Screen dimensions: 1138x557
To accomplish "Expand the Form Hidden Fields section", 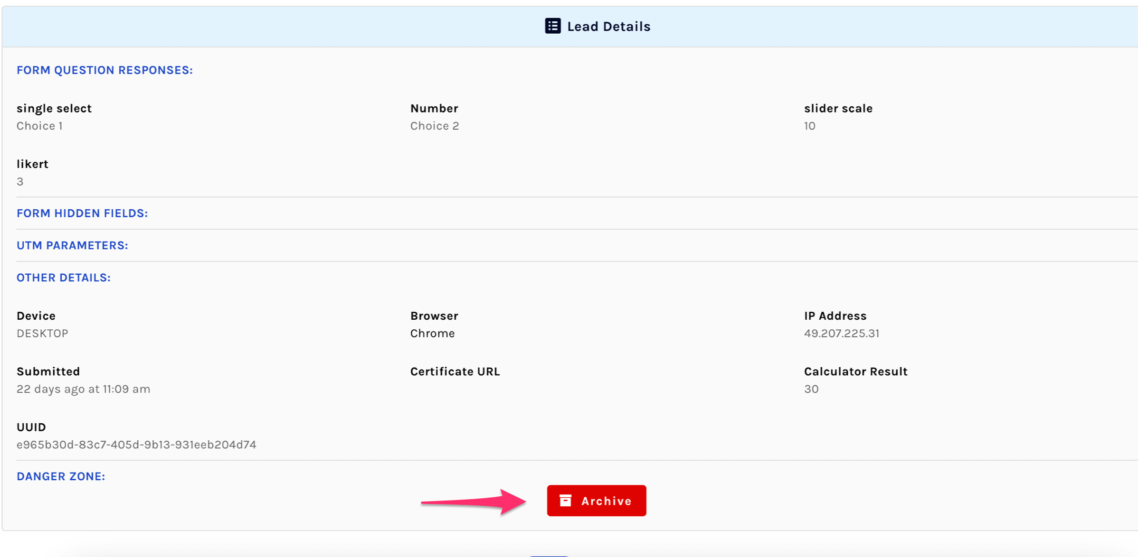I will click(x=82, y=214).
